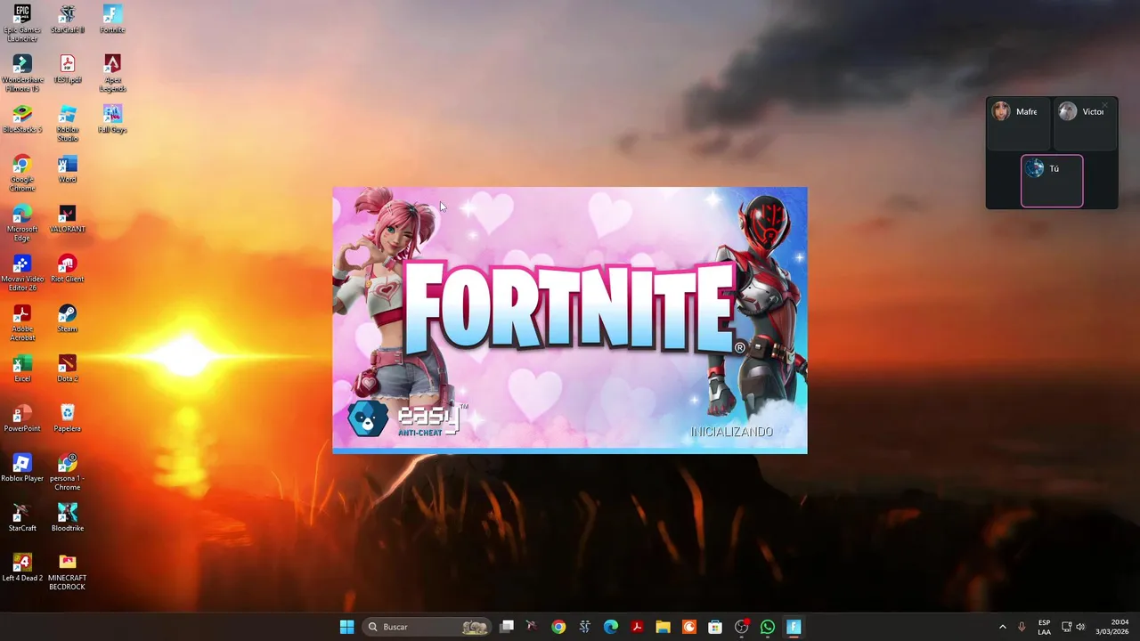Image resolution: width=1140 pixels, height=641 pixels.
Task: Select the Apex Legends desktop icon
Action: [x=112, y=73]
